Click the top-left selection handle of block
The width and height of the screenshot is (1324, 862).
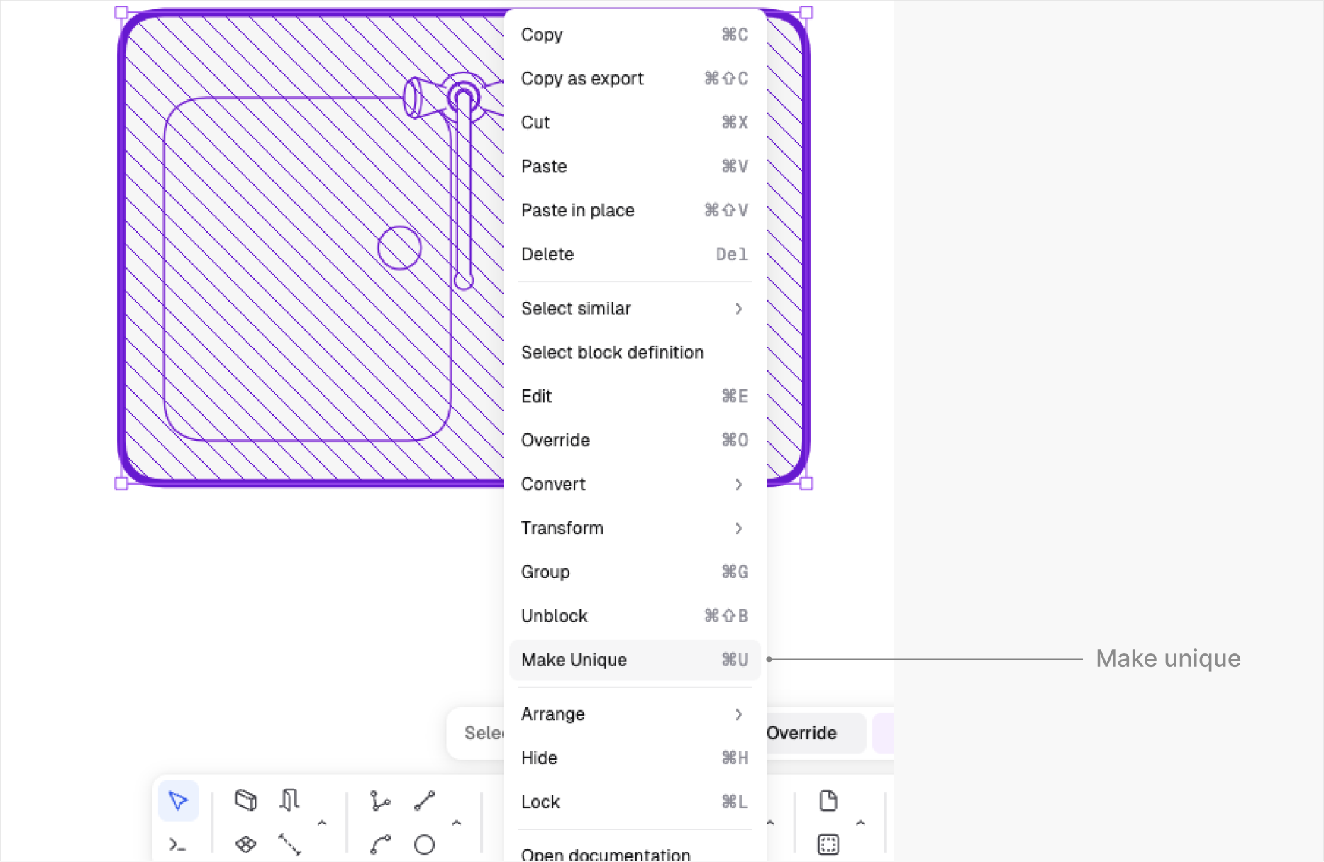coord(121,12)
